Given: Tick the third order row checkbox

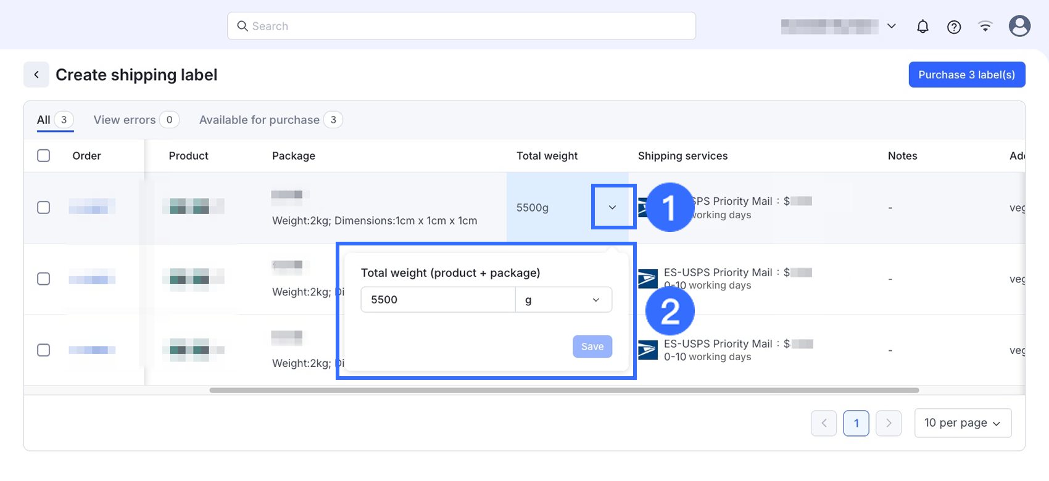Looking at the screenshot, I should tap(44, 350).
